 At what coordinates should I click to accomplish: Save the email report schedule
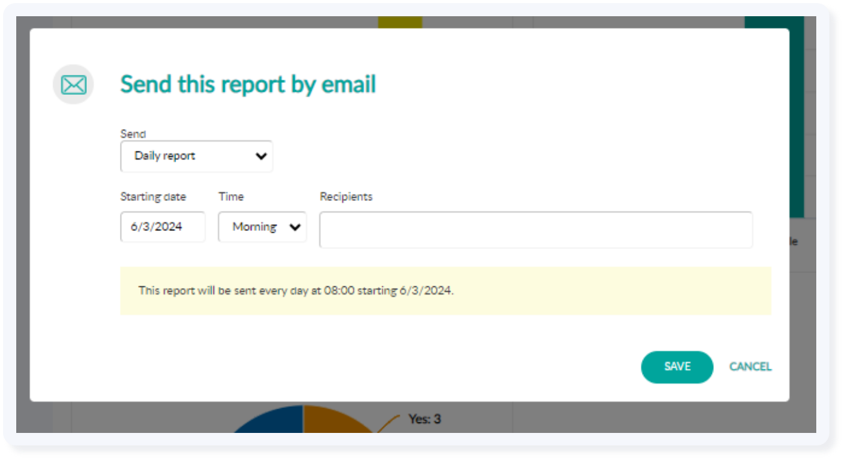676,367
